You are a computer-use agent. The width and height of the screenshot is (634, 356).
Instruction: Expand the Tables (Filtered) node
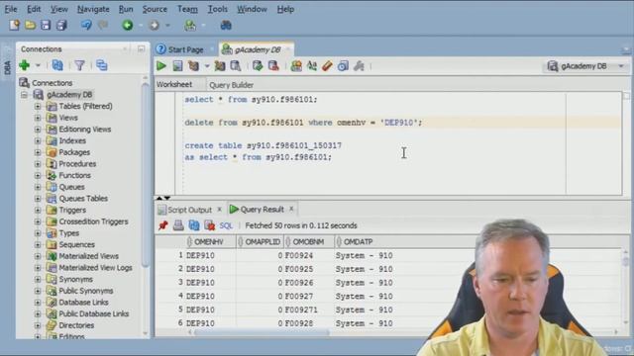(x=38, y=106)
